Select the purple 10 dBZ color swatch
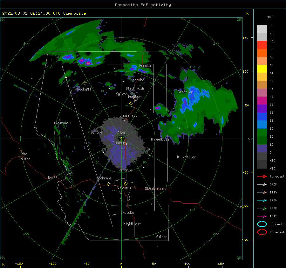This screenshot has width=286, height=268. 262,148
